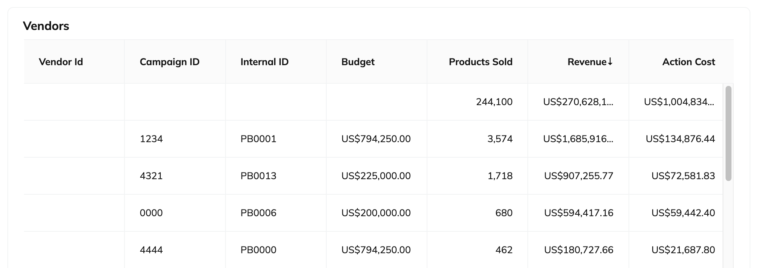Click the Internal ID column header
Screen dimensions: 760x268
coord(264,62)
